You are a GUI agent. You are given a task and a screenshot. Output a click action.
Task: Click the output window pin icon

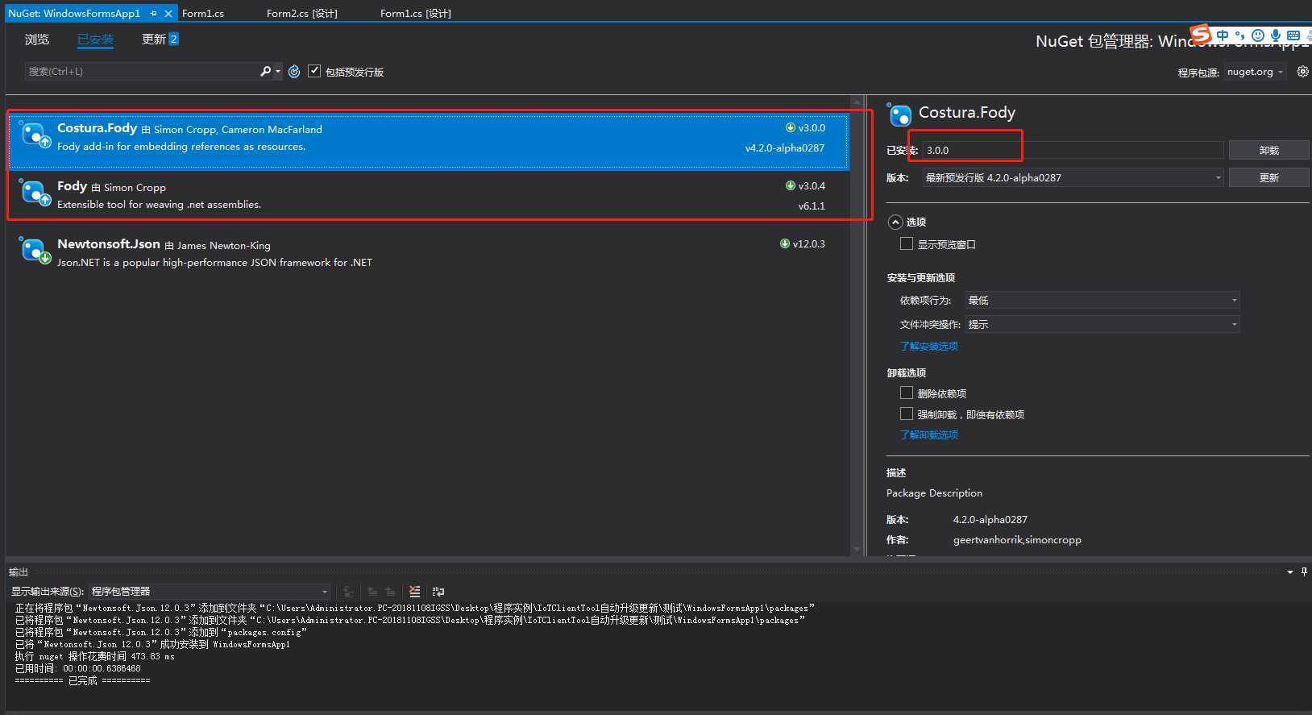(1305, 572)
